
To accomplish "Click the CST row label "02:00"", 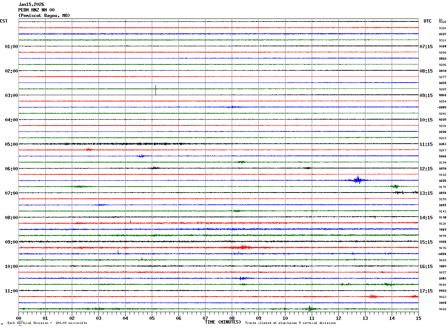I will click(x=11, y=71).
